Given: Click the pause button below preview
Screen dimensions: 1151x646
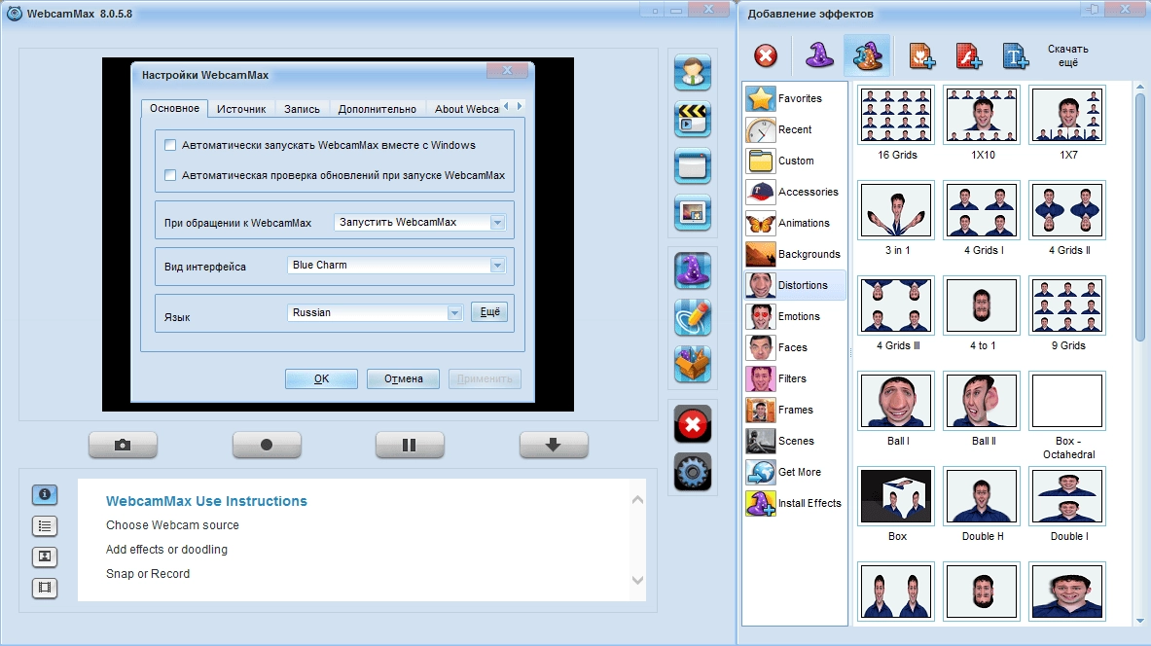Looking at the screenshot, I should 410,445.
